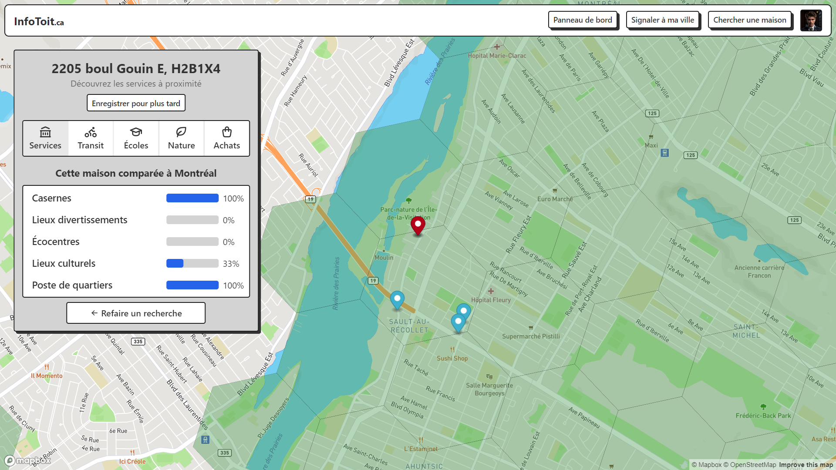Click Refaire un recherche button
836x470 pixels.
point(136,313)
